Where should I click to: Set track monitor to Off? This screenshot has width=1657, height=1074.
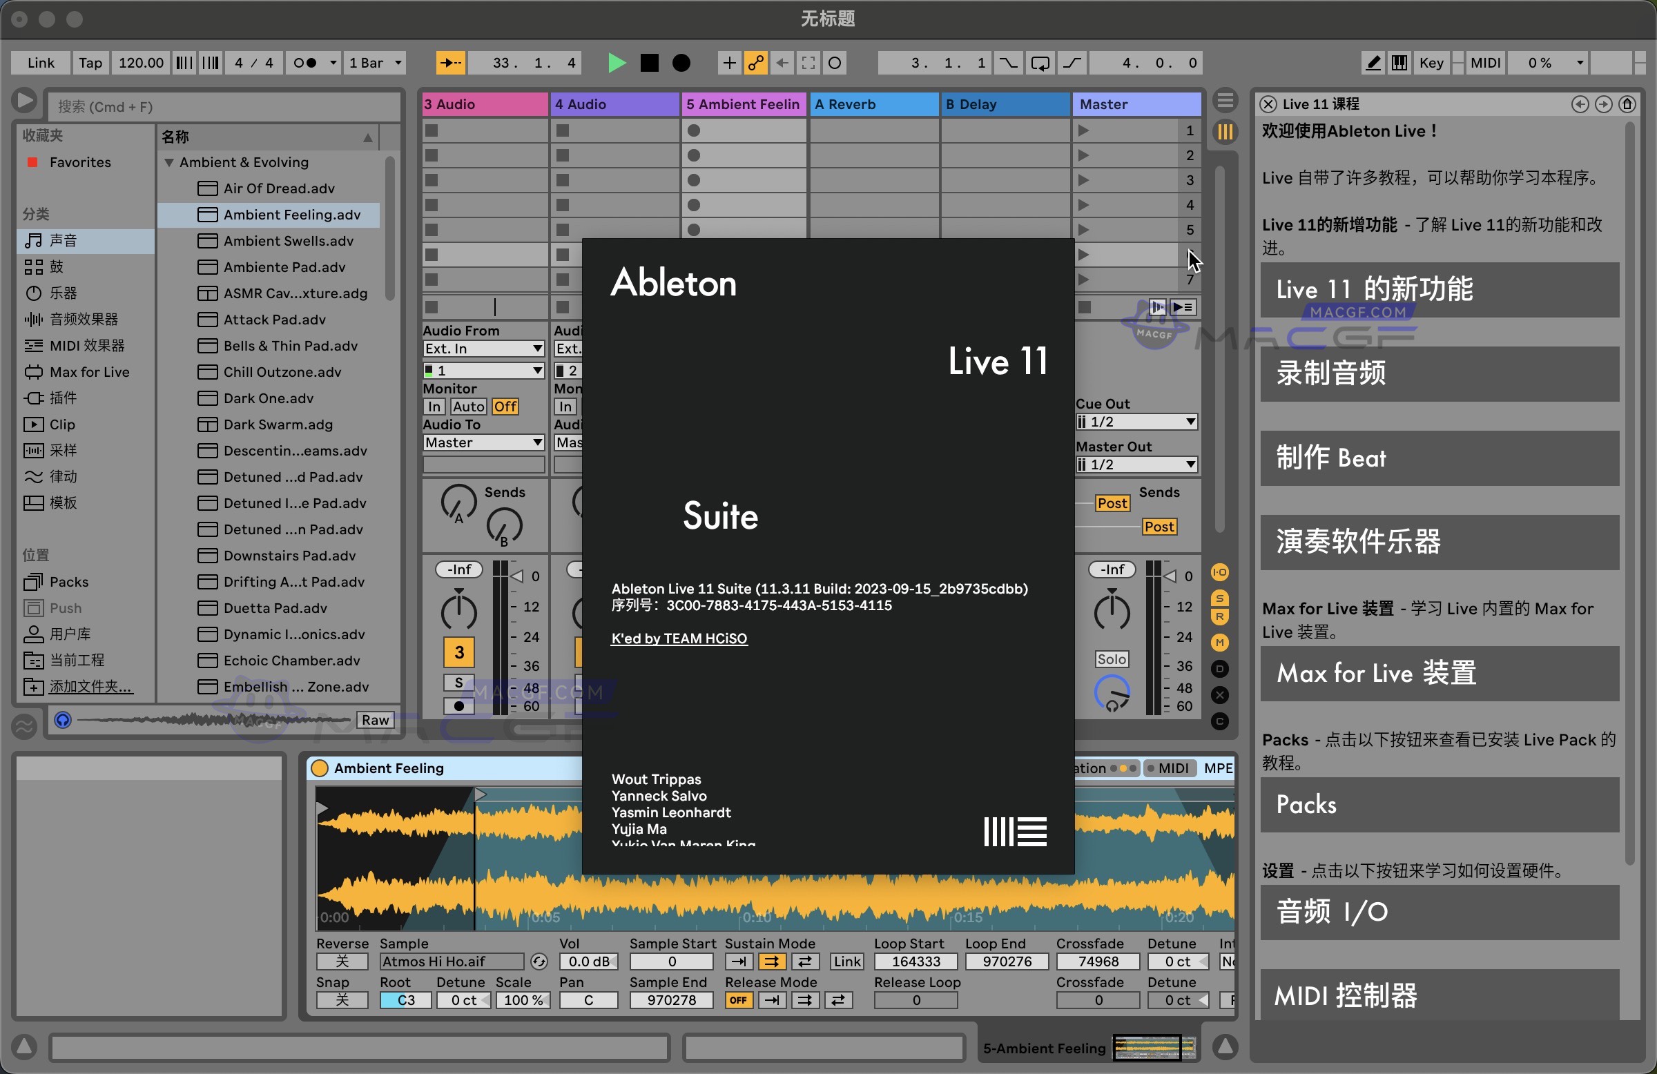(x=505, y=406)
